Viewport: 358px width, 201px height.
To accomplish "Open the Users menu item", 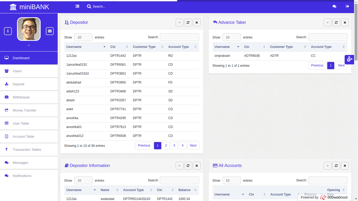I will pos(29,71).
